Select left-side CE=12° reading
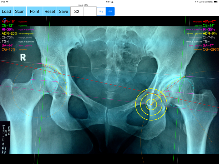 pos(8,25)
